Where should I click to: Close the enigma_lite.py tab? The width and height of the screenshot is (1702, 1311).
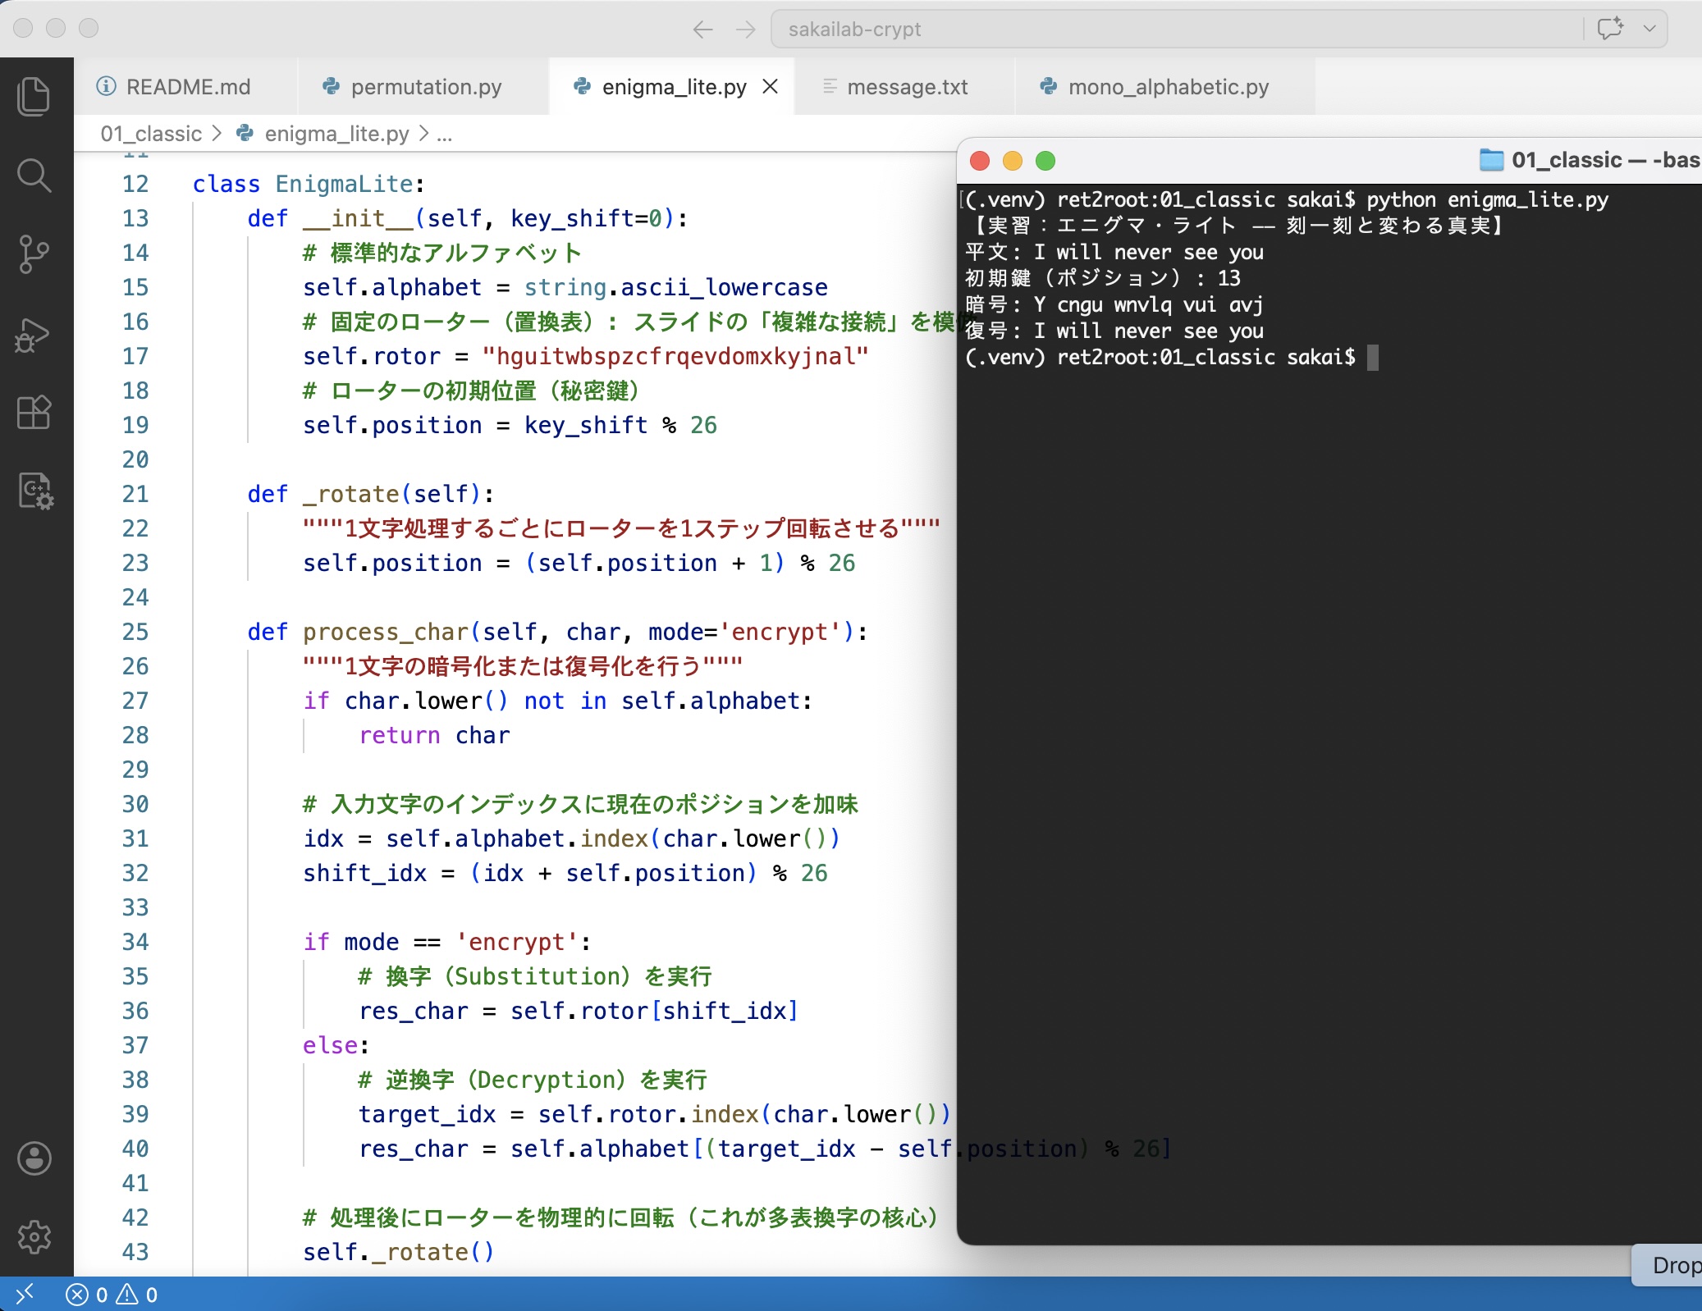point(770,86)
